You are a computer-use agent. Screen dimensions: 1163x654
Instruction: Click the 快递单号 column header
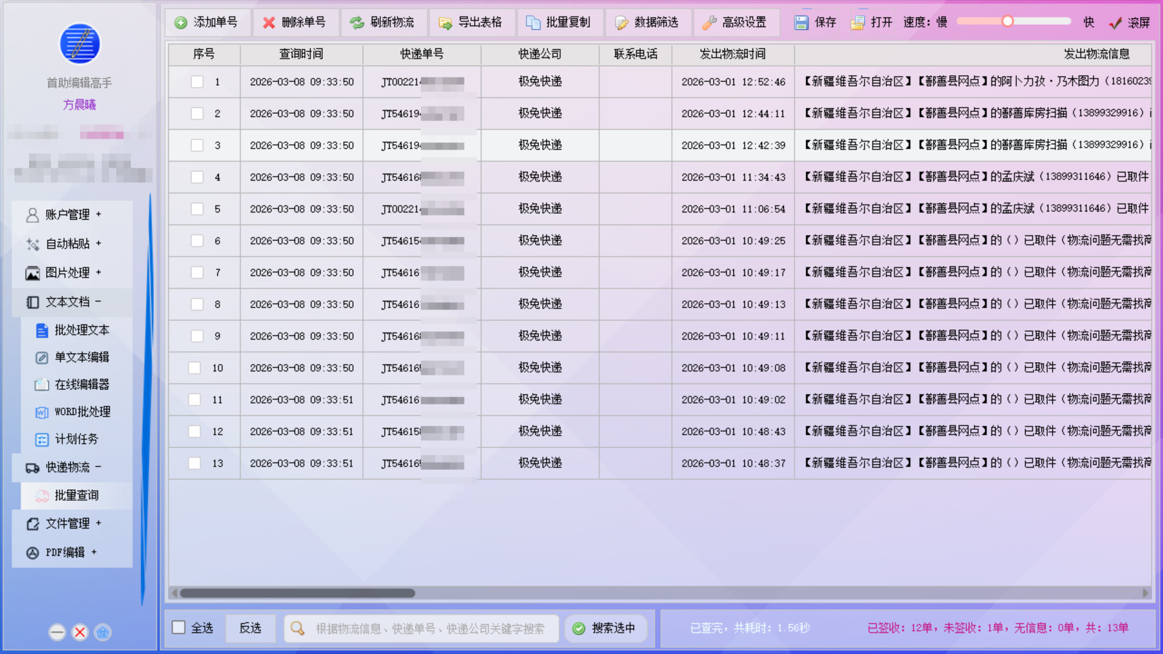422,54
